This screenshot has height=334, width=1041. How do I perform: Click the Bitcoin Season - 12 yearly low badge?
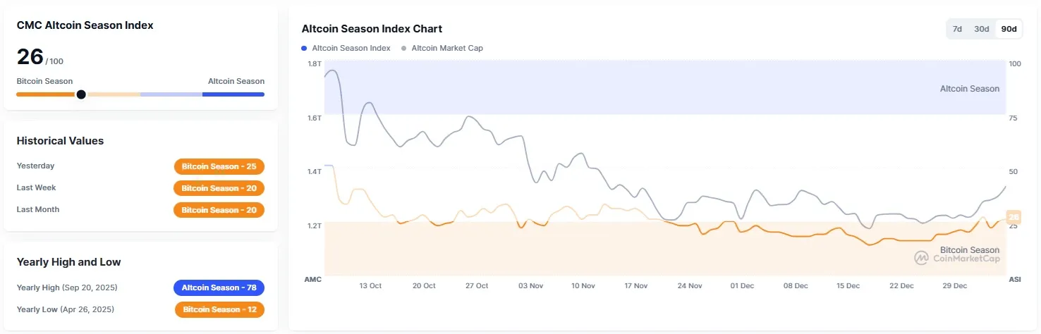pyautogui.click(x=220, y=309)
